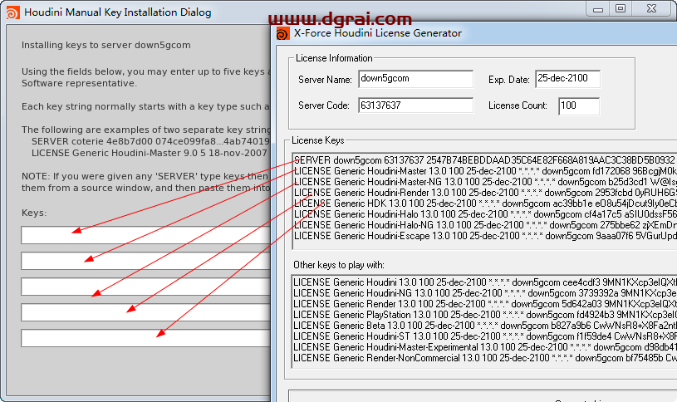Click the License Count field showing 100

pyautogui.click(x=579, y=105)
